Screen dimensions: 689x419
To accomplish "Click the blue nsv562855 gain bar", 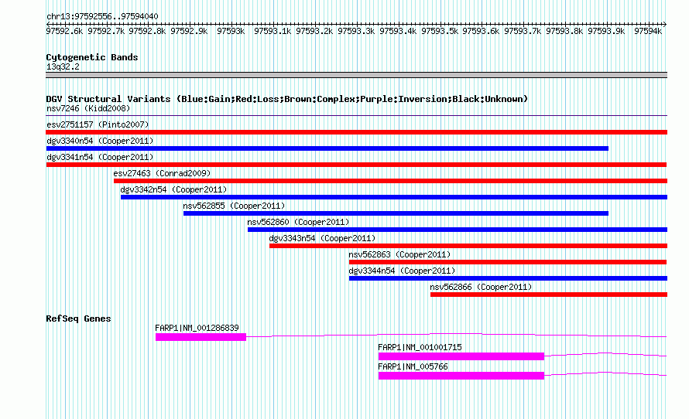I will (396, 213).
